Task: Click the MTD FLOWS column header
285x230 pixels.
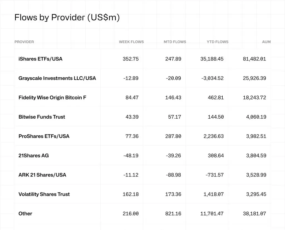Action: point(175,42)
